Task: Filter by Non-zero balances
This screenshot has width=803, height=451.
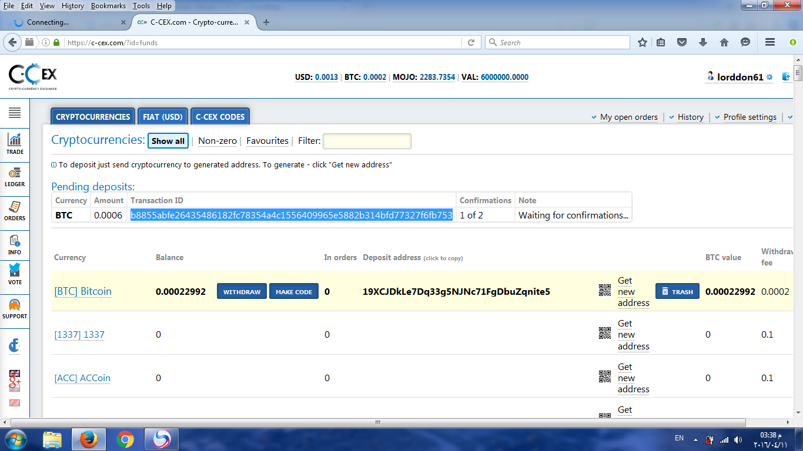Action: point(218,141)
